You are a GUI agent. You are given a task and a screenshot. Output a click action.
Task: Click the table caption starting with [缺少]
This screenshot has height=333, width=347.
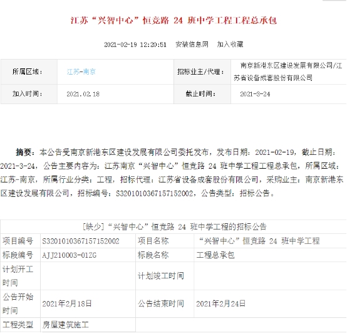coord(174,226)
